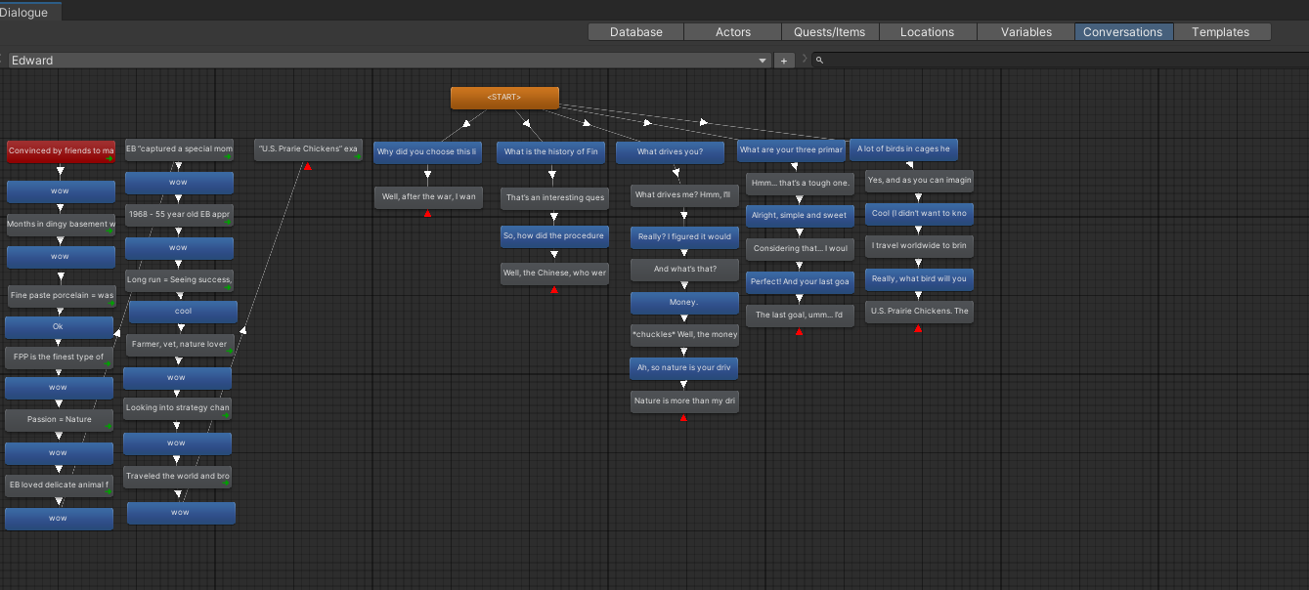Viewport: 1309px width, 590px height.
Task: Select node 'Hmm... that's a tough one.'
Action: tap(801, 184)
